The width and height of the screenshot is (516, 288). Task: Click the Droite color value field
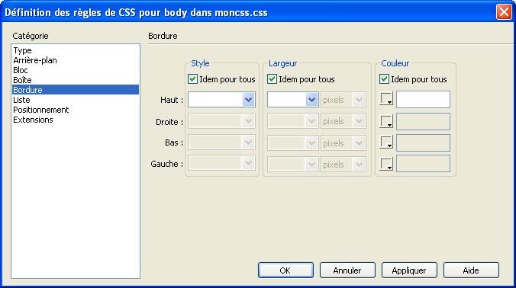coord(423,121)
